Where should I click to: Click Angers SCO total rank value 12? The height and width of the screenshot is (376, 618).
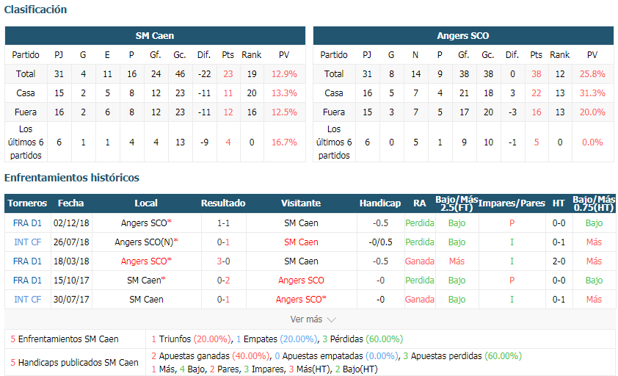pyautogui.click(x=560, y=73)
